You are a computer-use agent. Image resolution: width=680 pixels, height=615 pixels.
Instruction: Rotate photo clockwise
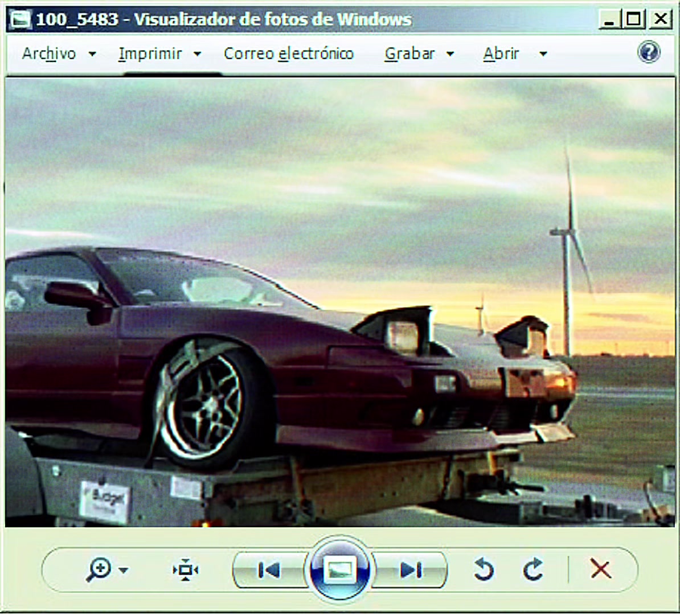pyautogui.click(x=533, y=569)
